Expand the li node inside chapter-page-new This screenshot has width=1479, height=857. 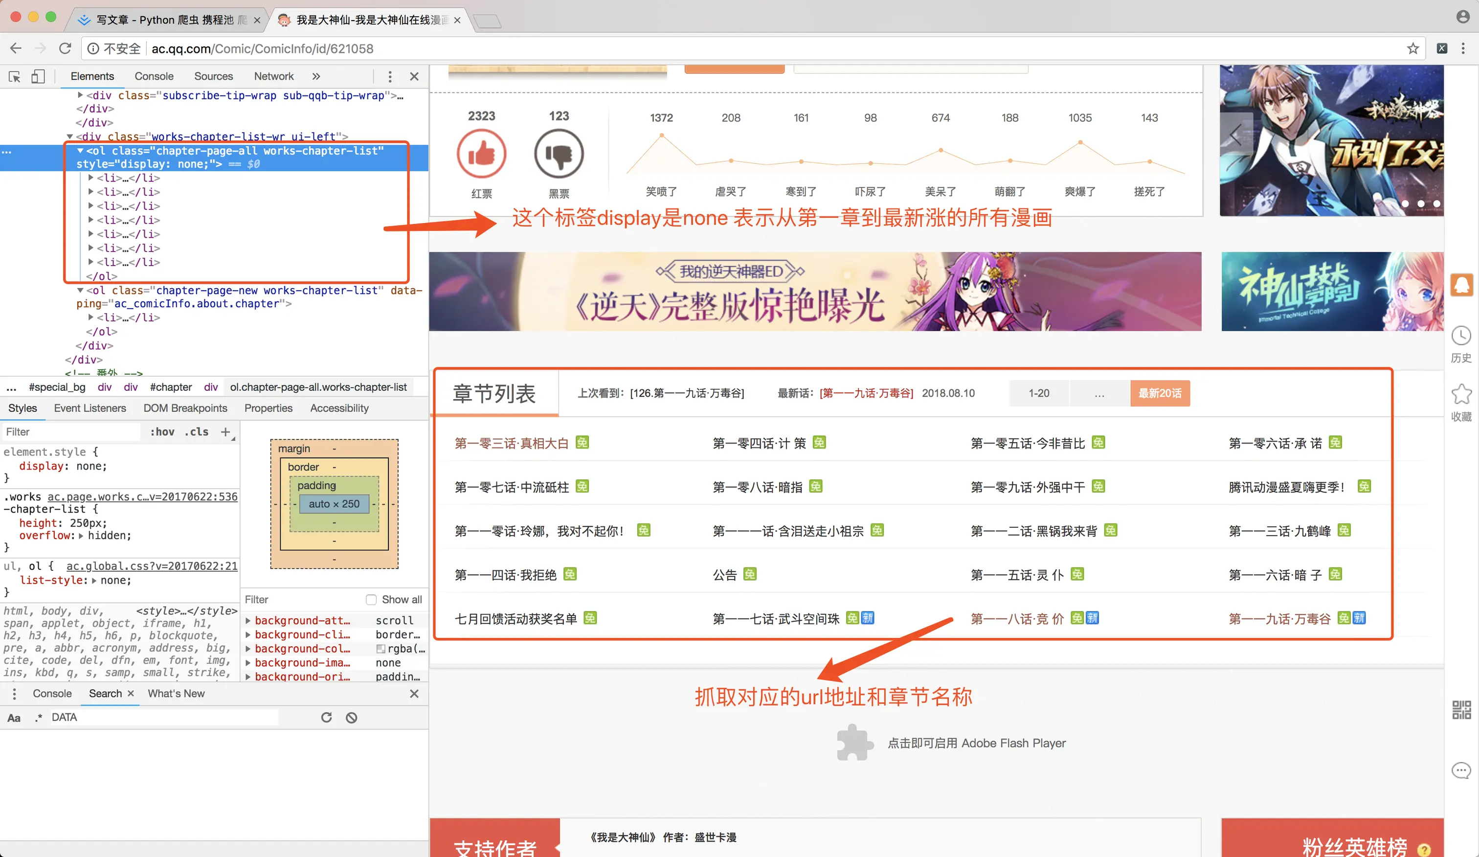tap(91, 317)
